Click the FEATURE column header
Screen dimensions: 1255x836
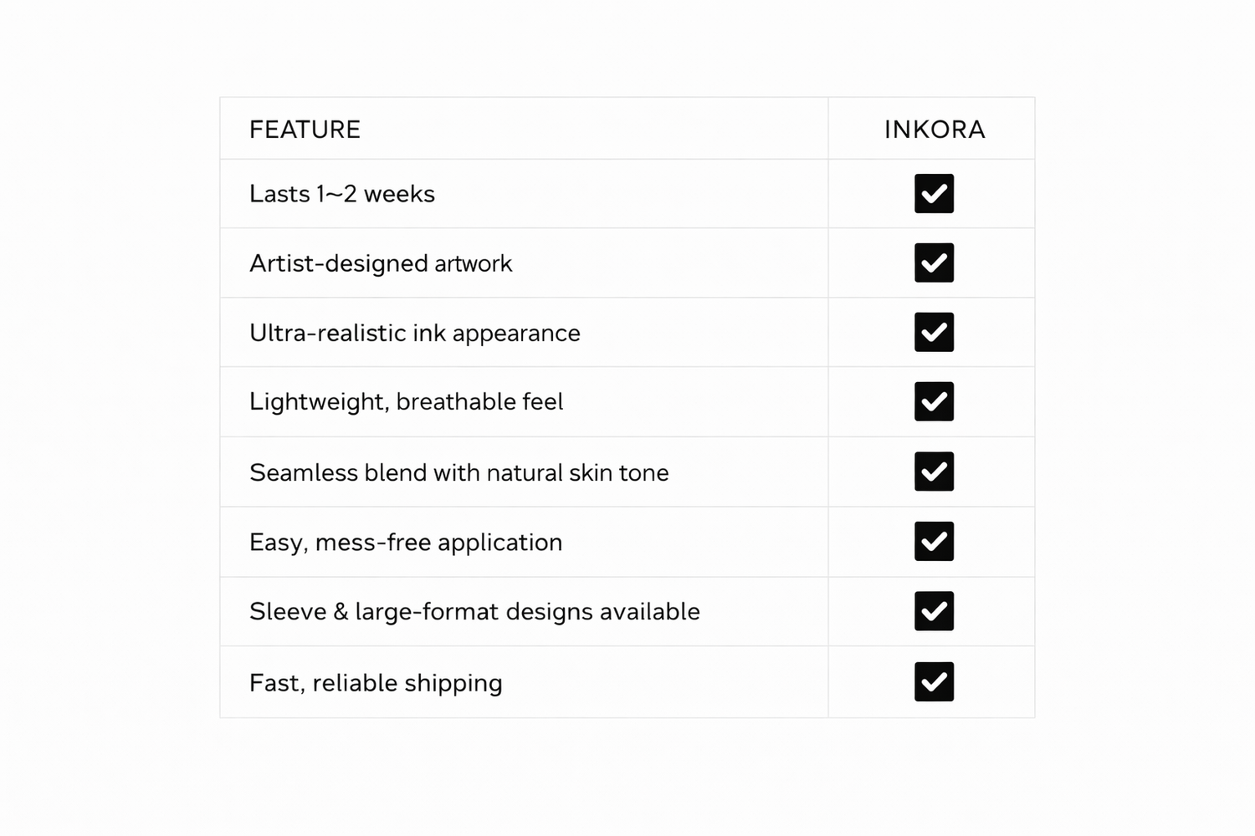(305, 130)
